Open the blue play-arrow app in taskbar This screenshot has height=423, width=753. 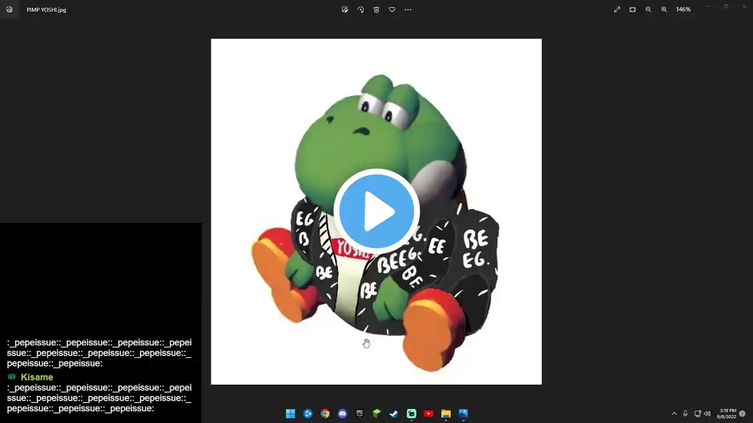pos(308,414)
